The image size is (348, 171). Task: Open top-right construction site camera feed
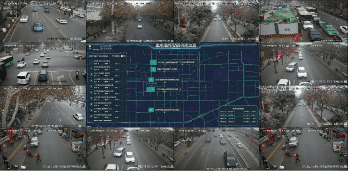click(x=303, y=21)
